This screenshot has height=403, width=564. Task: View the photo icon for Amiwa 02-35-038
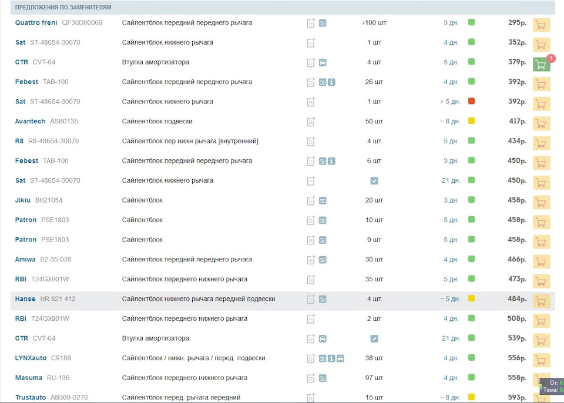[323, 260]
